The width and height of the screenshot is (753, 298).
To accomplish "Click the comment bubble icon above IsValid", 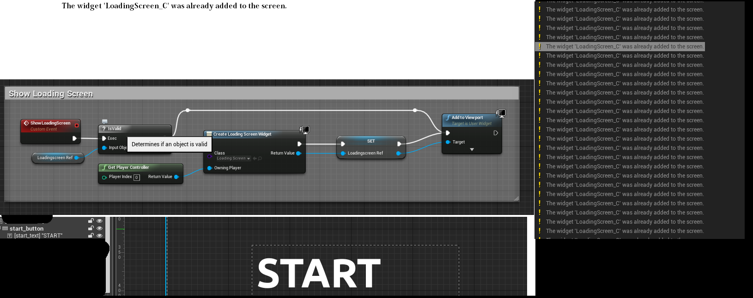I will coord(105,122).
